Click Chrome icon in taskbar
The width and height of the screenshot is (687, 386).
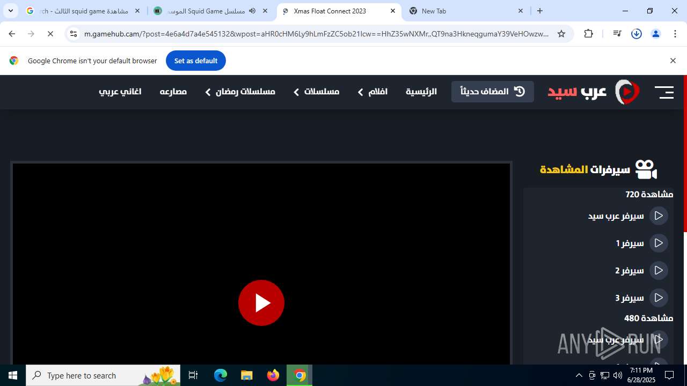point(299,375)
